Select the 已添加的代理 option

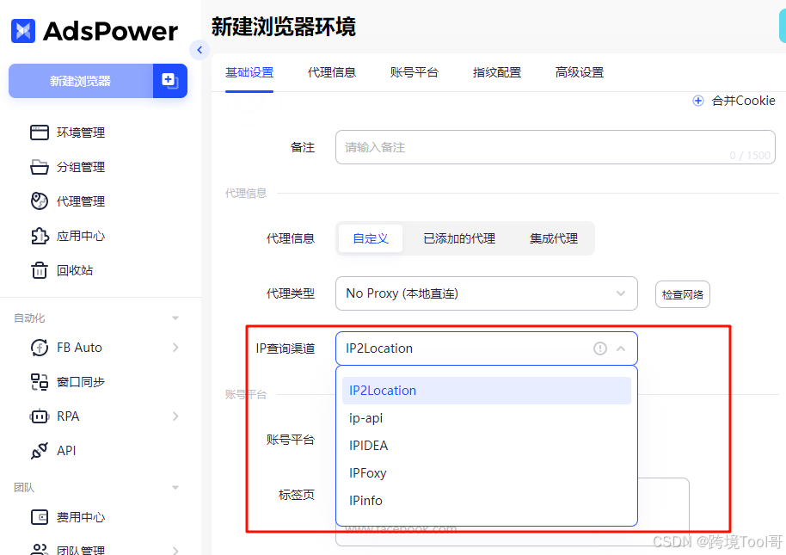click(459, 238)
